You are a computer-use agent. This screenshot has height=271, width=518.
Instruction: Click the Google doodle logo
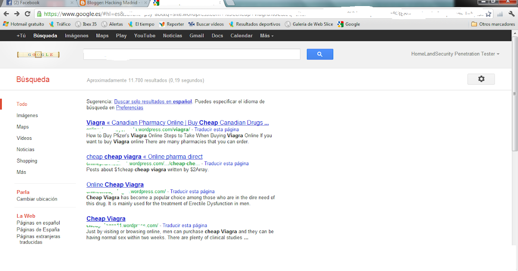38,54
